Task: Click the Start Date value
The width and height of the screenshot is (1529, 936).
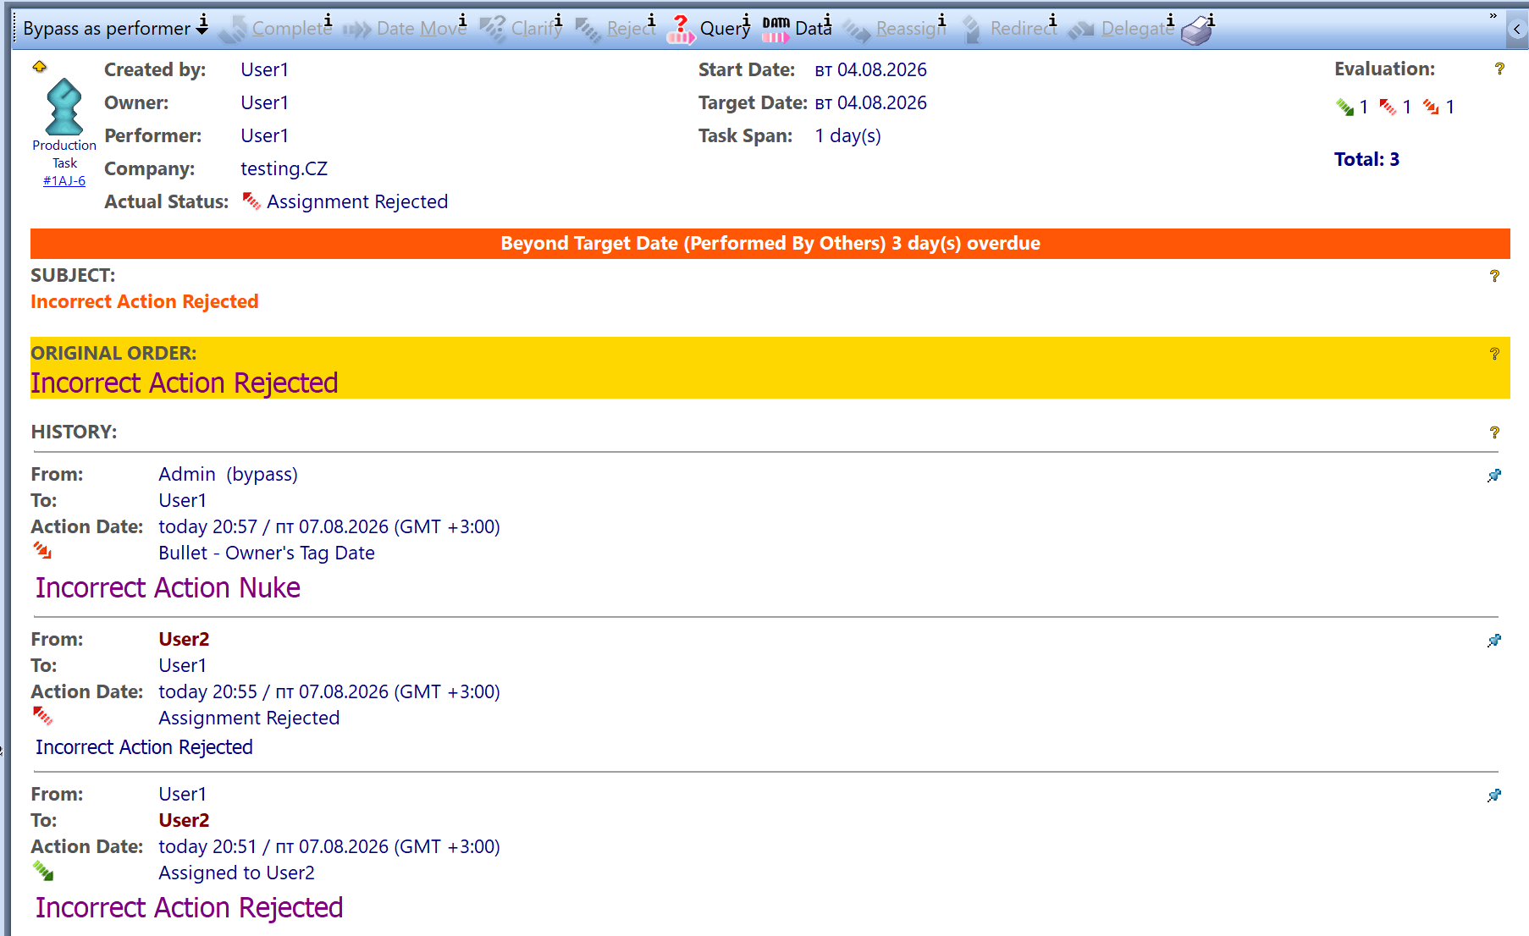Action: click(x=870, y=69)
